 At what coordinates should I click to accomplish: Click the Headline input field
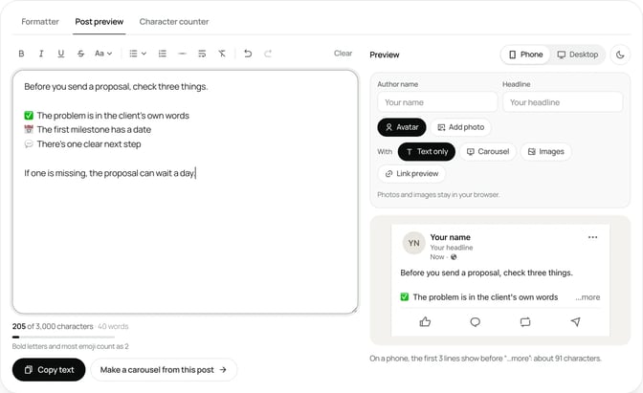point(563,102)
